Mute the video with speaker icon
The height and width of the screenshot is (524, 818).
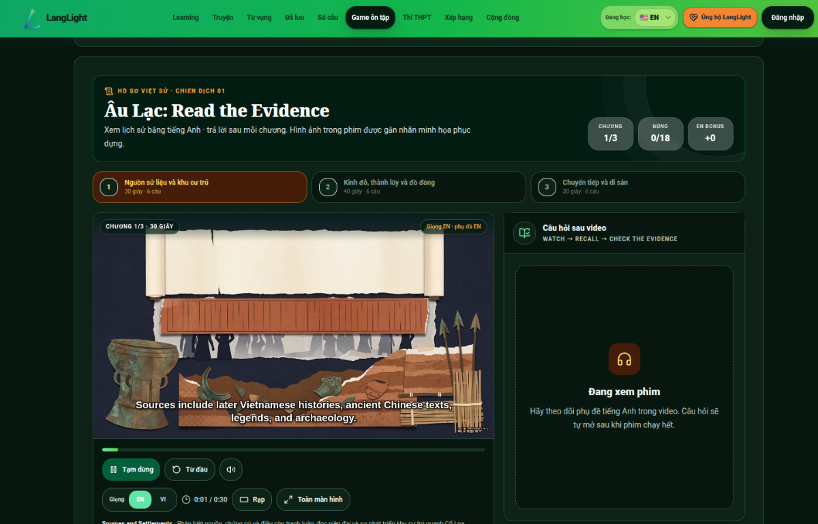tap(231, 469)
